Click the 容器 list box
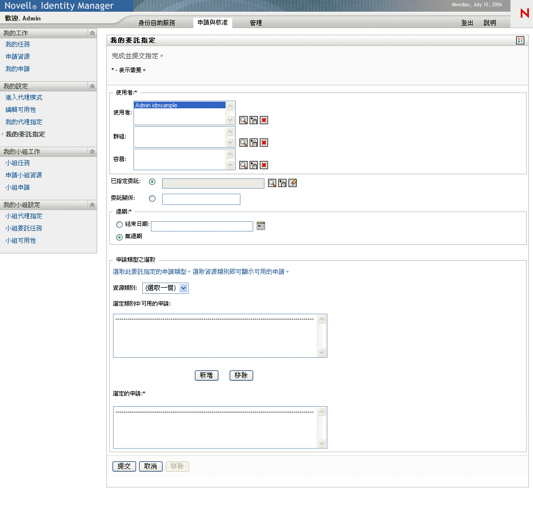Image resolution: width=533 pixels, height=512 pixels. 184,159
